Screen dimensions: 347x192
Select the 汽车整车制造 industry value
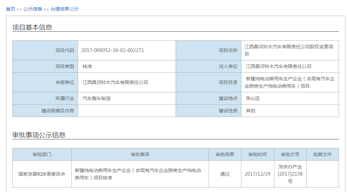pyautogui.click(x=96, y=98)
